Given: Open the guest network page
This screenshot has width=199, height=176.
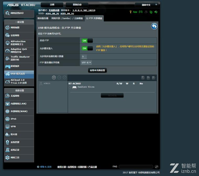Looking at the screenshot, I should (19, 35).
